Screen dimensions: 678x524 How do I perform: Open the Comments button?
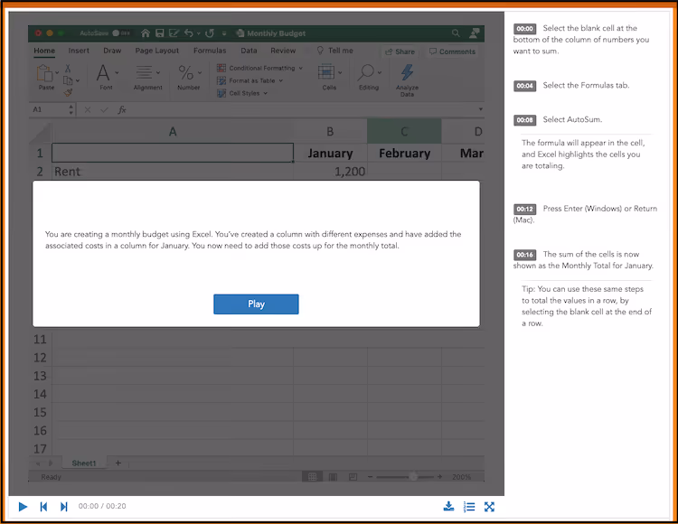[x=452, y=51]
